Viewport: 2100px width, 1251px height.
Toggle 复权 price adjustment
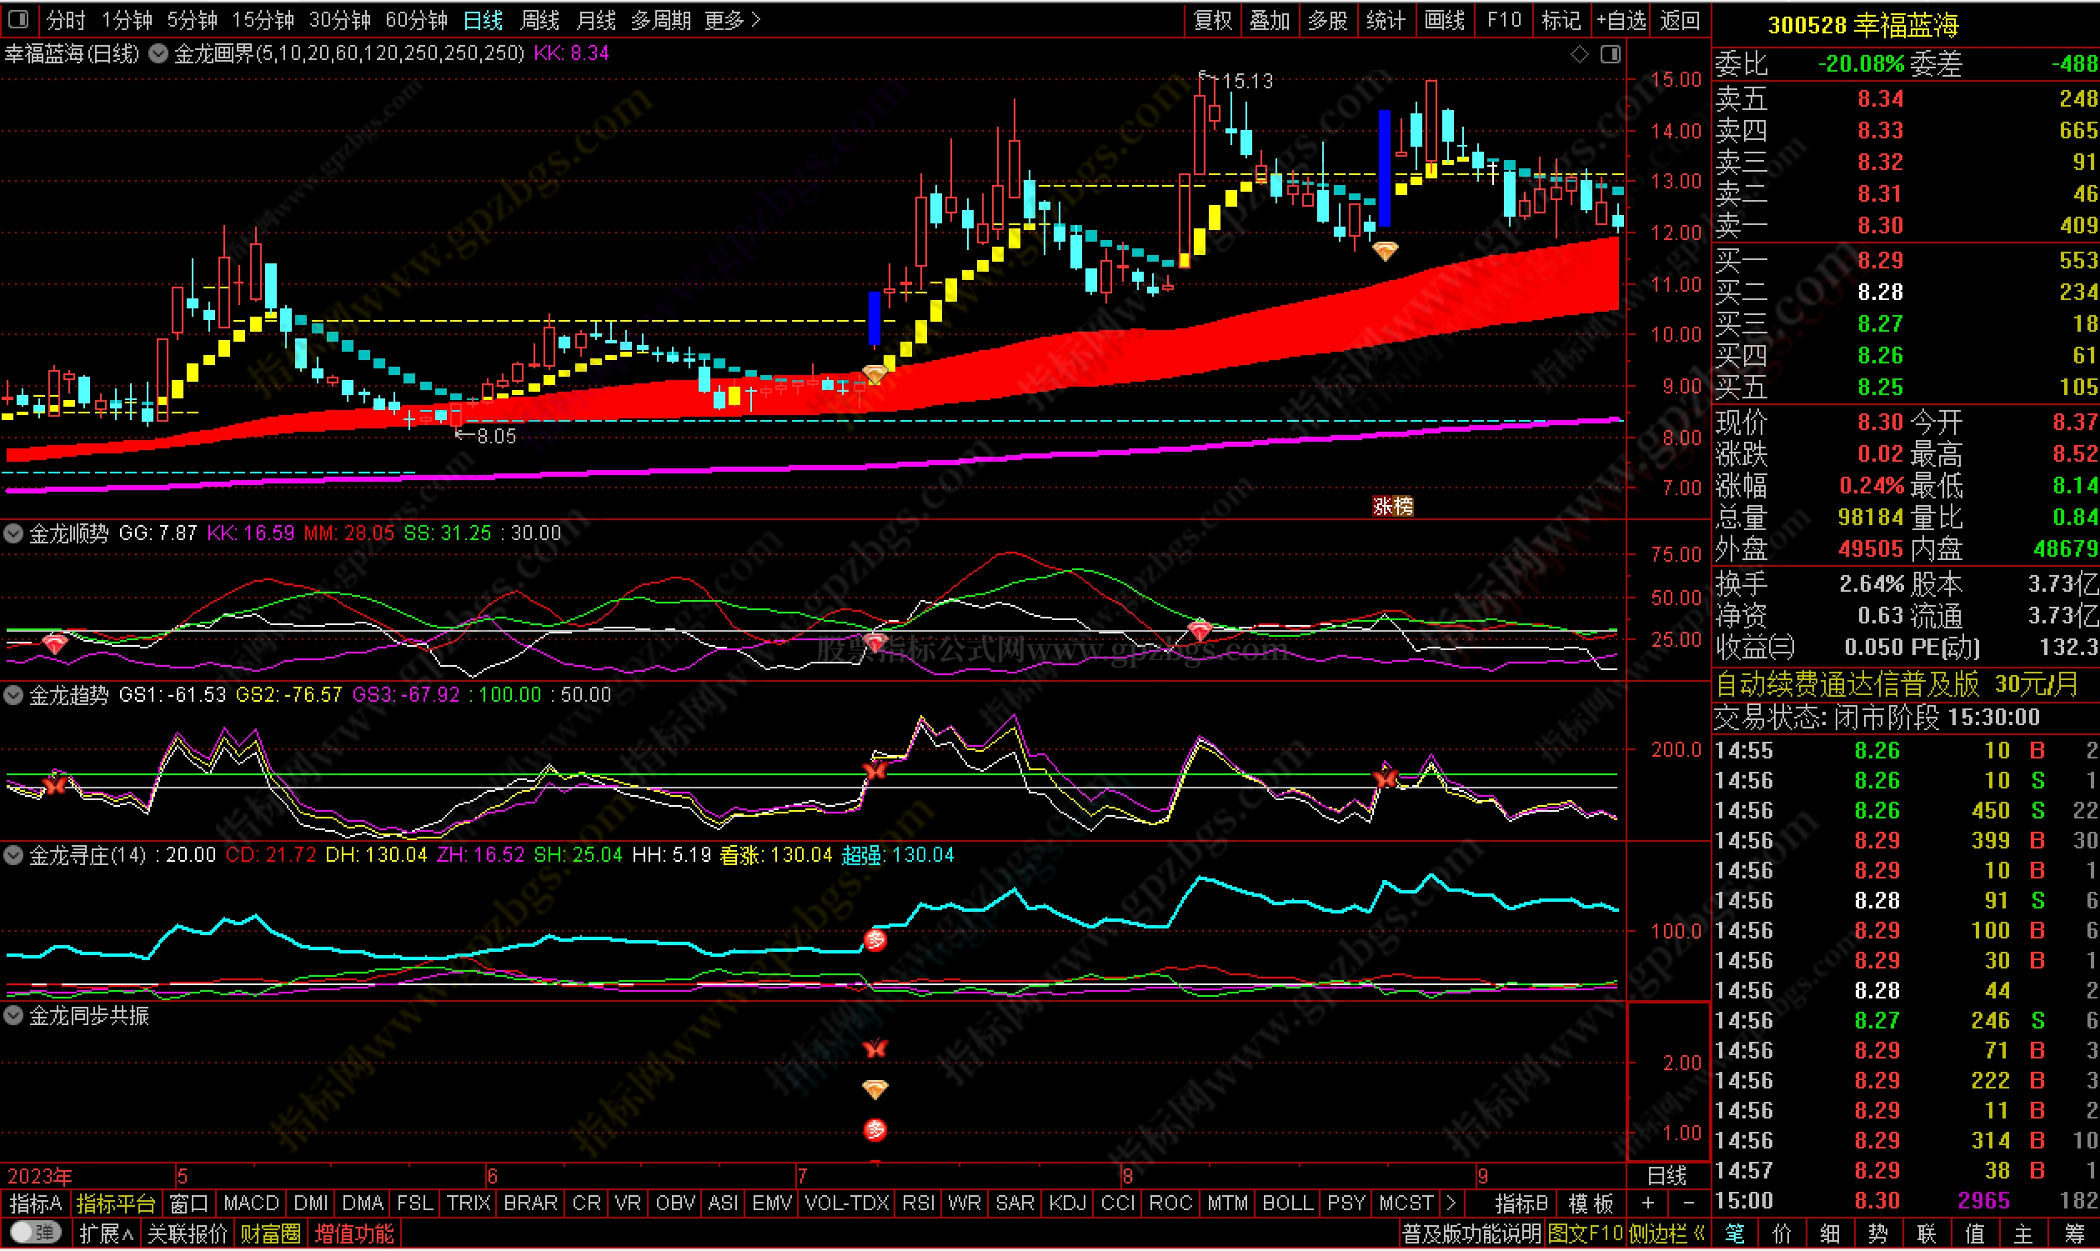[1212, 20]
